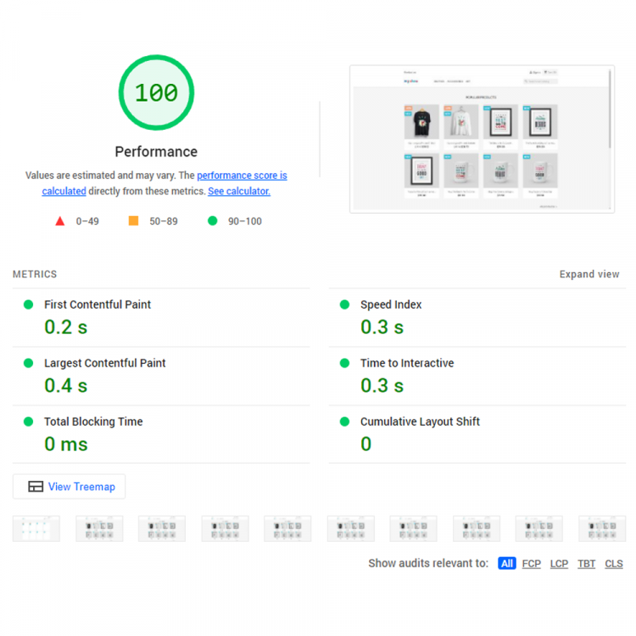The width and height of the screenshot is (636, 636).
Task: Select the Largest Contentful Paint label
Action: click(104, 363)
